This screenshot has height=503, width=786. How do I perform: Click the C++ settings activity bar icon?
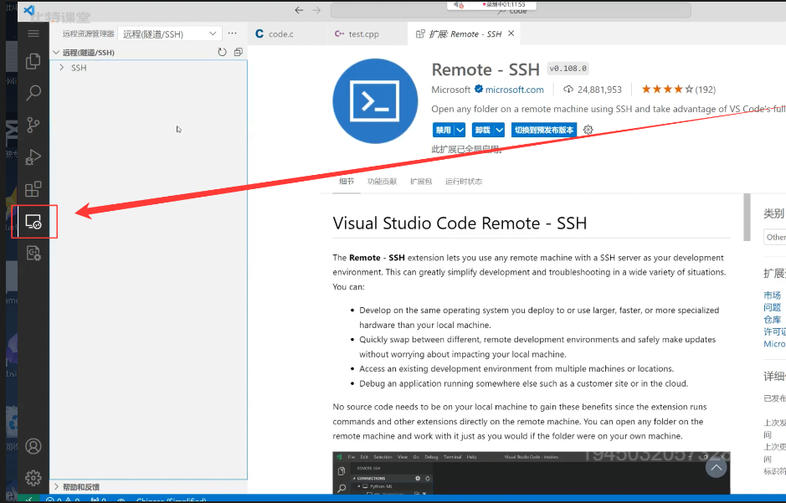point(33,254)
